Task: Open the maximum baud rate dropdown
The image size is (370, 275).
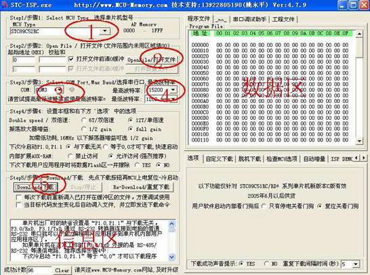Action: tap(173, 90)
